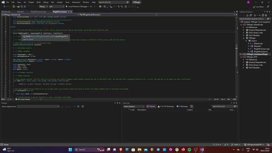Select PluginProcessor.h in Solution Explorer

click(261, 51)
